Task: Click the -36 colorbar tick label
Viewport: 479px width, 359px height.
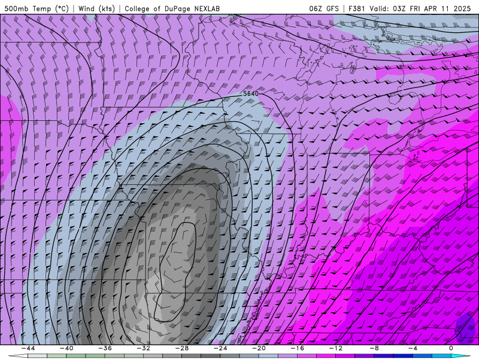Action: (105, 348)
